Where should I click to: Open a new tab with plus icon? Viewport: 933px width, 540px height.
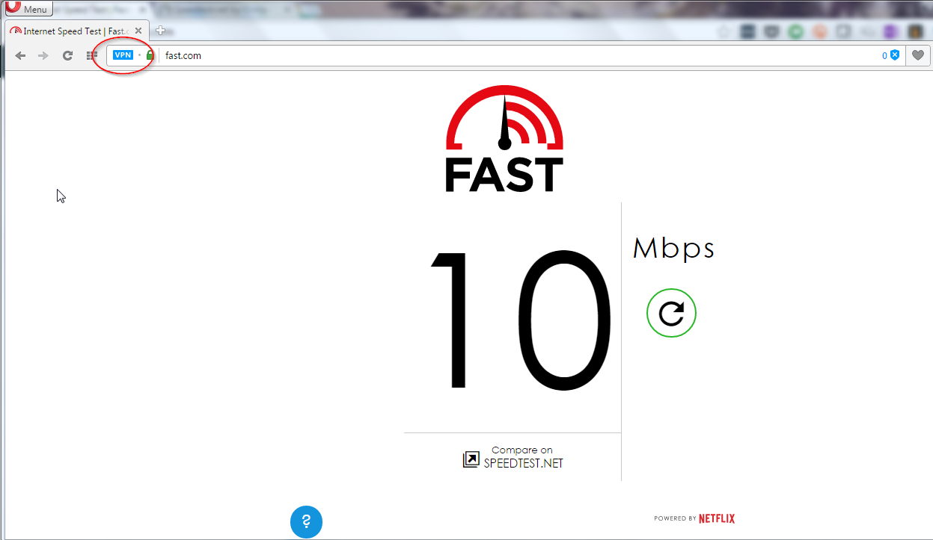pos(160,31)
